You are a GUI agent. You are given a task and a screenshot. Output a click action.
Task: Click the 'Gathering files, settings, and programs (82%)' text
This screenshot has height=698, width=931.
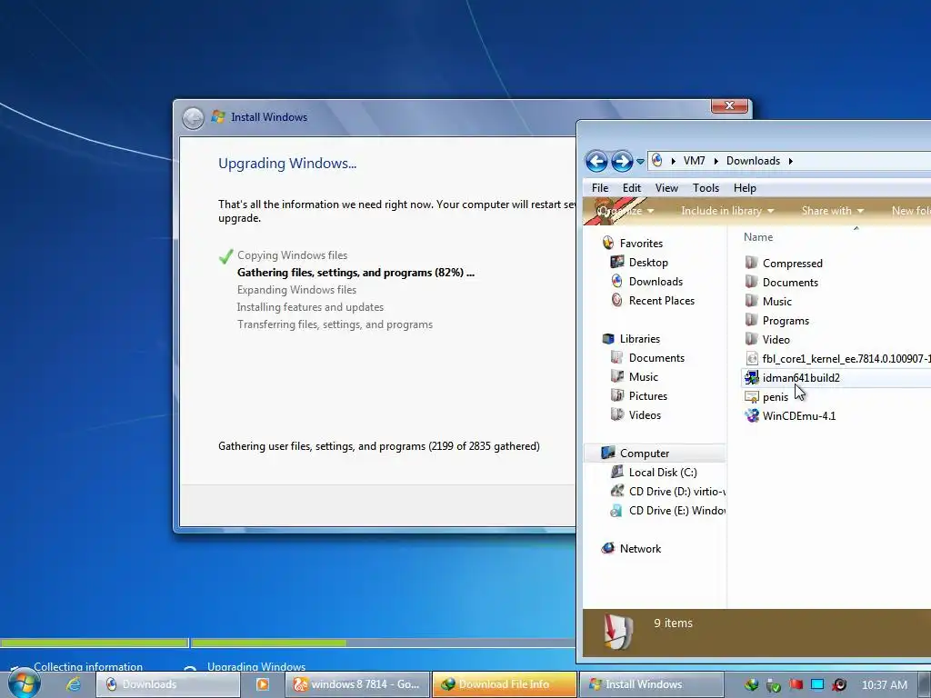pos(355,273)
